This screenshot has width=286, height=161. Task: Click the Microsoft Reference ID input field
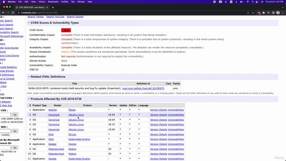pos(5,148)
